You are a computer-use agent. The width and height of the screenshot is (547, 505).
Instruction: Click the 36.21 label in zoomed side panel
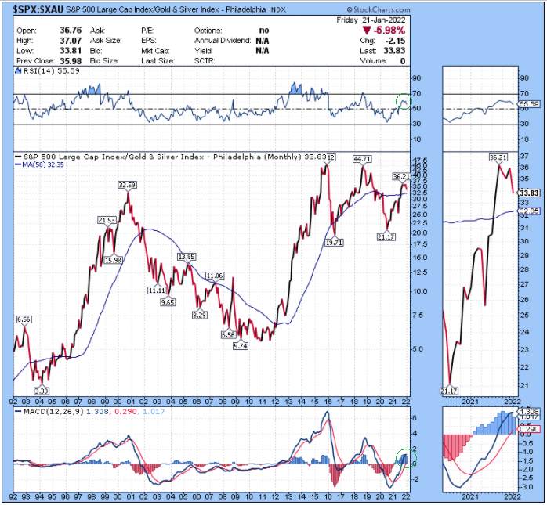click(498, 157)
